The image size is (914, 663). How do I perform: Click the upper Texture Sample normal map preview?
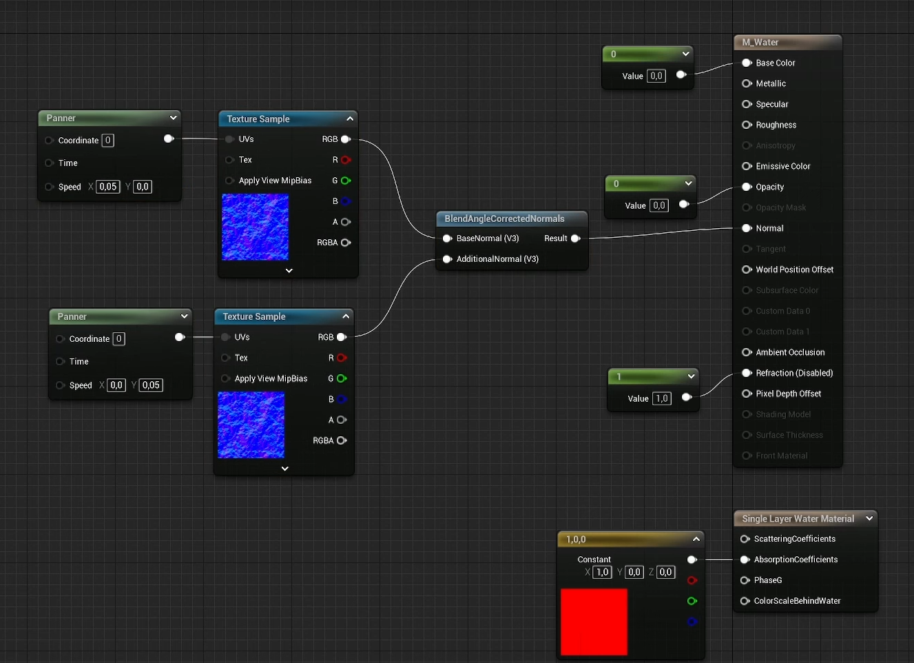(x=255, y=227)
